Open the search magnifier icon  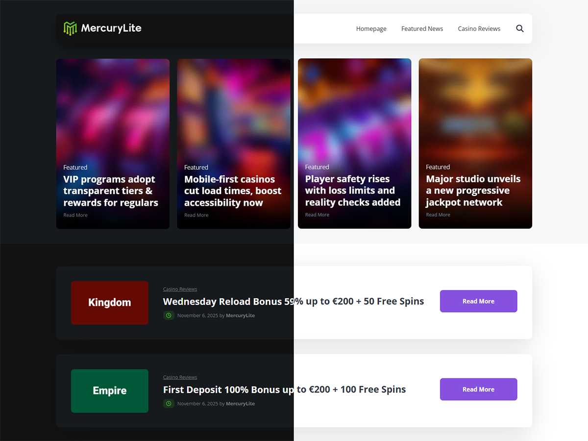(x=520, y=28)
